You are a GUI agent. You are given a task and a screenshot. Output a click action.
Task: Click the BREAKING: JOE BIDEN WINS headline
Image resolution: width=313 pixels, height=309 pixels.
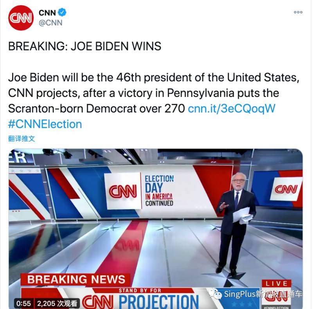pos(85,46)
